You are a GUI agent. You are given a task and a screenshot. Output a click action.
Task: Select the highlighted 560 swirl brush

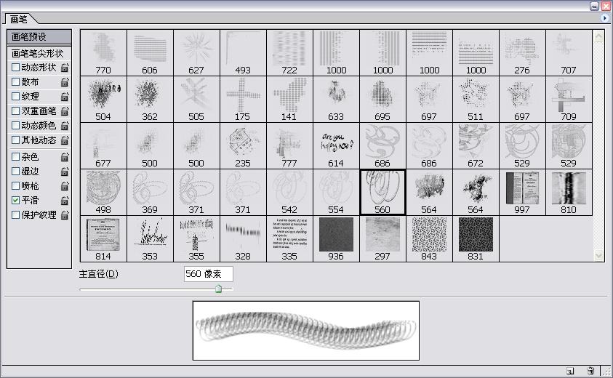[x=382, y=193]
